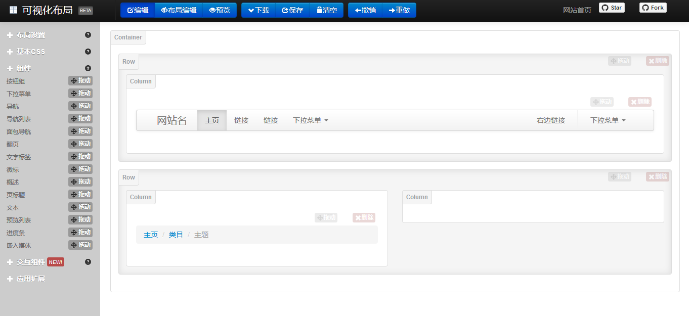Star the project on GitHub
The image size is (689, 316).
click(611, 8)
